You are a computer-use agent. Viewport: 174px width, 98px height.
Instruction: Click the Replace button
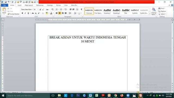click(x=162, y=11)
